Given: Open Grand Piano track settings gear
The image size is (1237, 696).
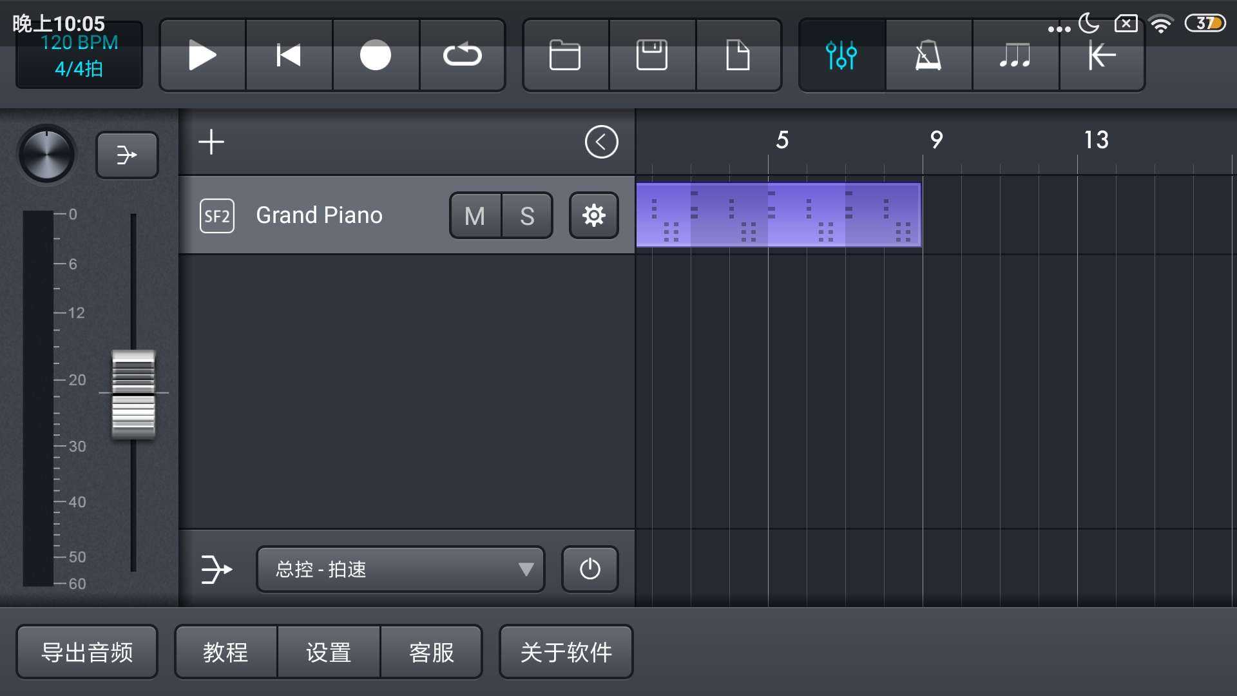Looking at the screenshot, I should pyautogui.click(x=593, y=215).
